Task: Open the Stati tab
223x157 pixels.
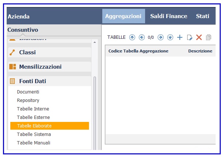Action: pos(203,16)
